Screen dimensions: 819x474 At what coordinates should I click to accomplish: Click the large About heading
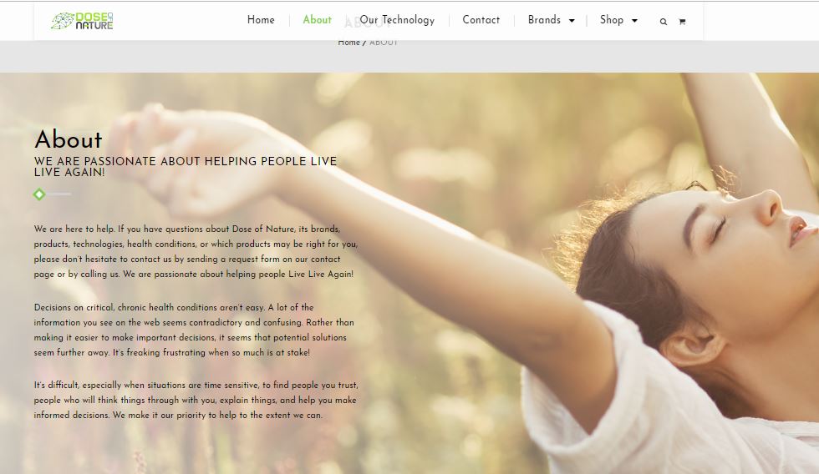coord(69,139)
